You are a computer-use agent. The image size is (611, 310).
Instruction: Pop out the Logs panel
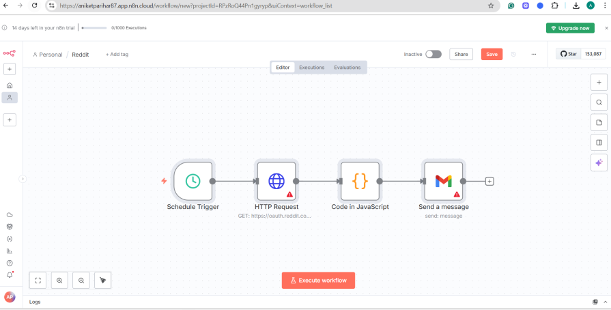595,302
